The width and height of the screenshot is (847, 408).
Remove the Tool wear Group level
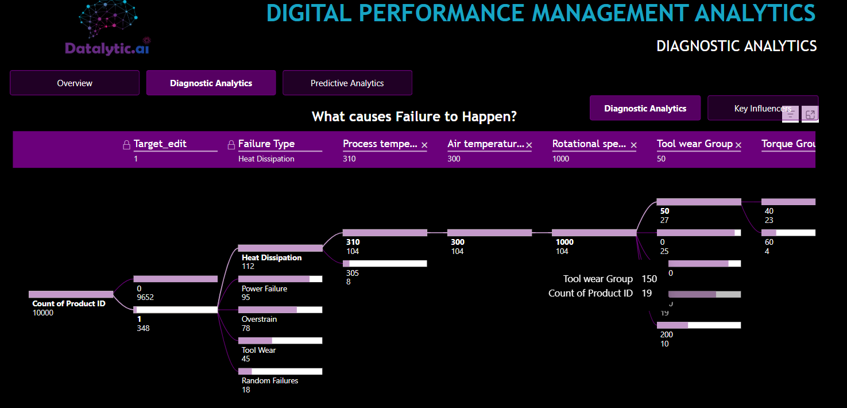pyautogui.click(x=738, y=145)
